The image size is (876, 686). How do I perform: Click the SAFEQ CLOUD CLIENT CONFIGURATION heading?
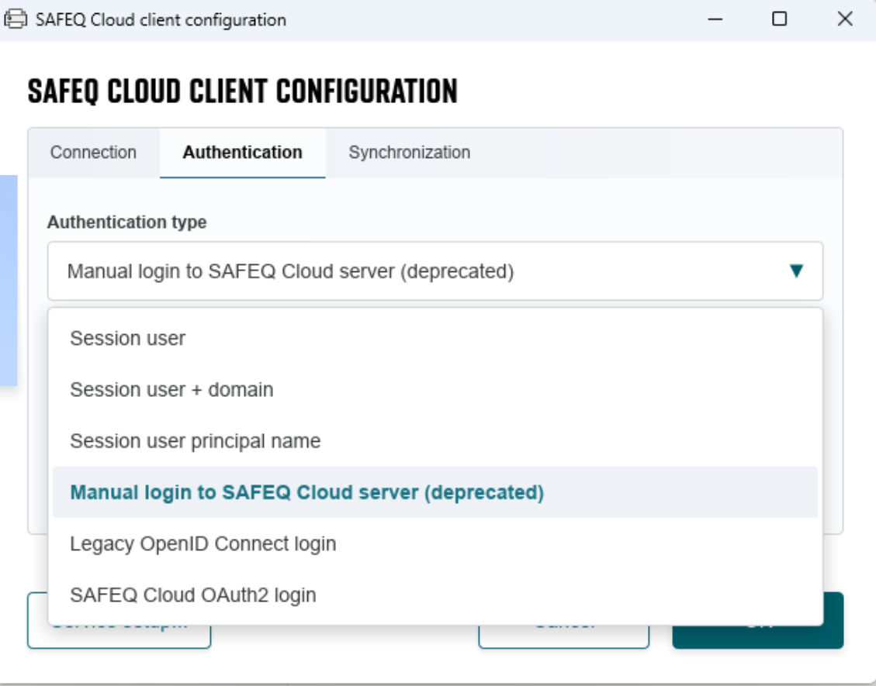[242, 91]
